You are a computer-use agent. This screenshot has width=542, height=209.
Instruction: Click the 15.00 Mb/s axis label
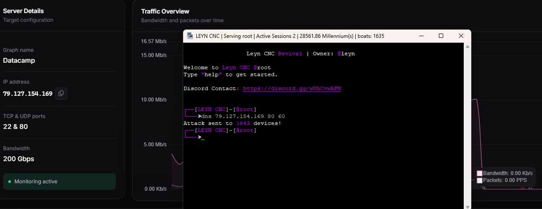coord(154,55)
